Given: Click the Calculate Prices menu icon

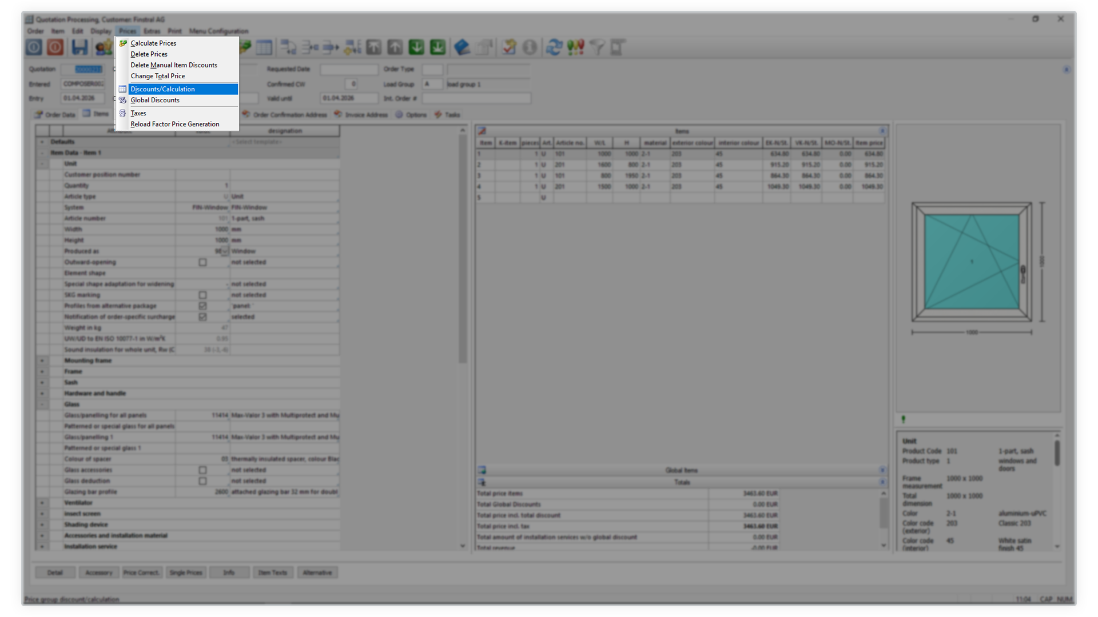Looking at the screenshot, I should pos(123,43).
